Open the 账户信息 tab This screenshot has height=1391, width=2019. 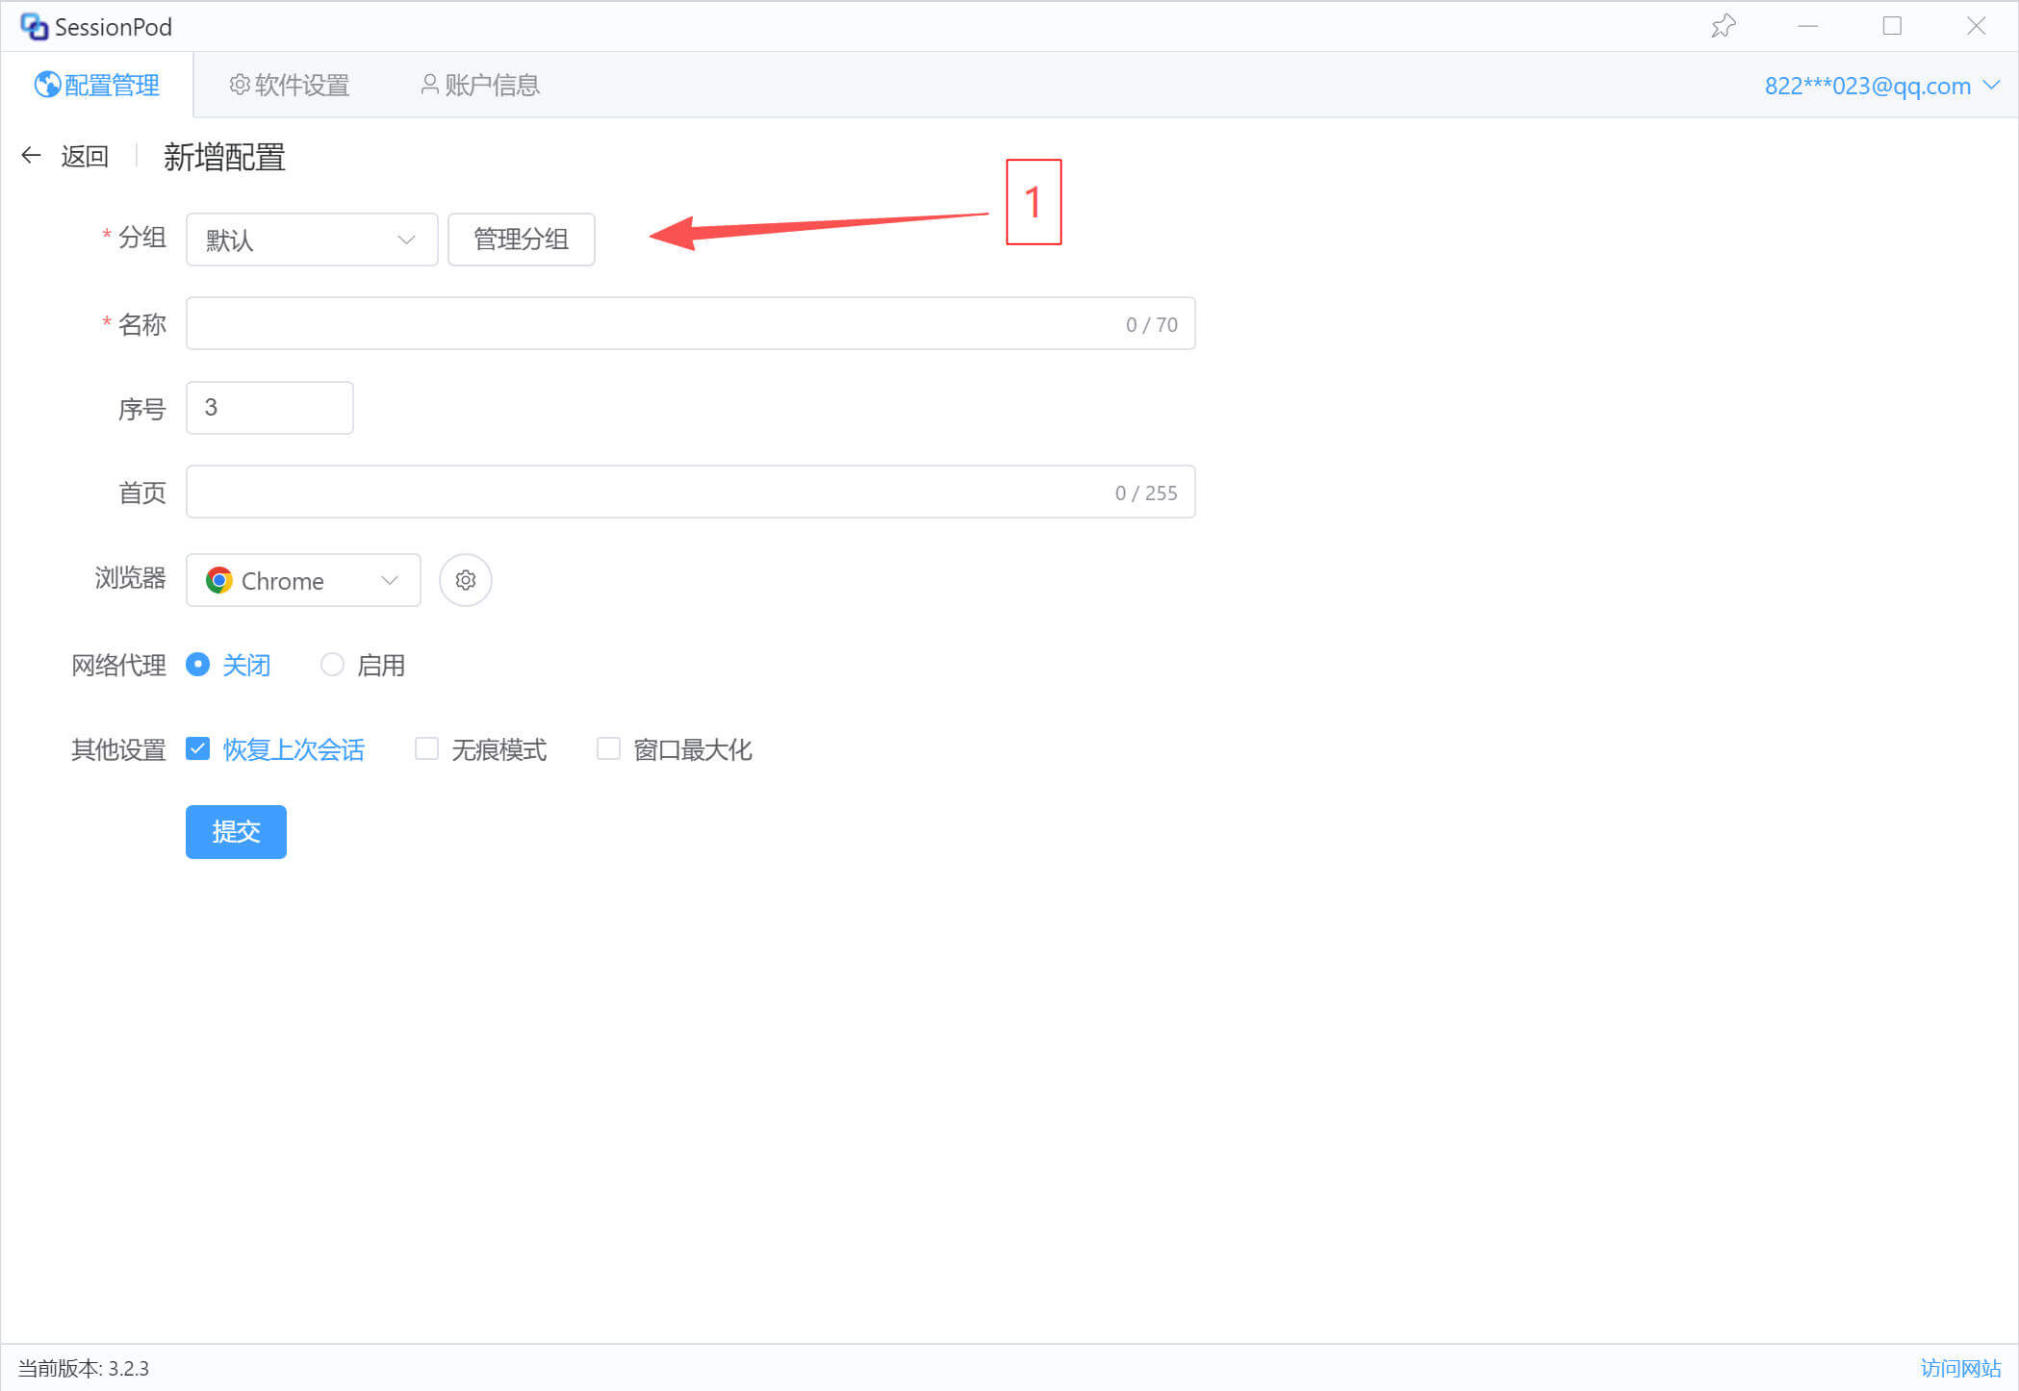tap(480, 86)
